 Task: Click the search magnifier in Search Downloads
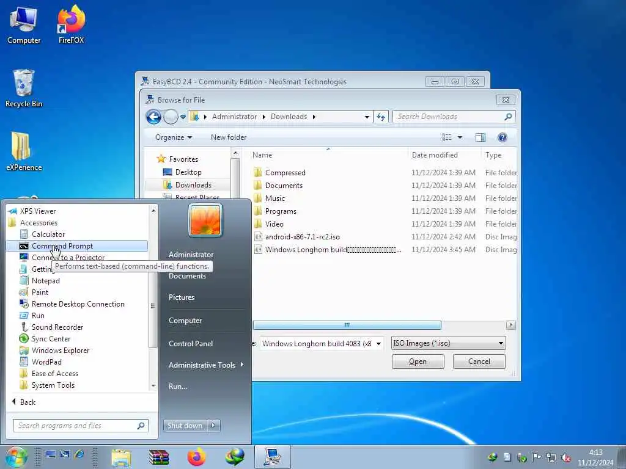[508, 117]
